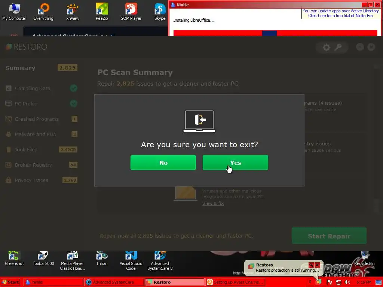This screenshot has width=383, height=287.
Task: Click No to stay in Restoro
Action: 163,163
